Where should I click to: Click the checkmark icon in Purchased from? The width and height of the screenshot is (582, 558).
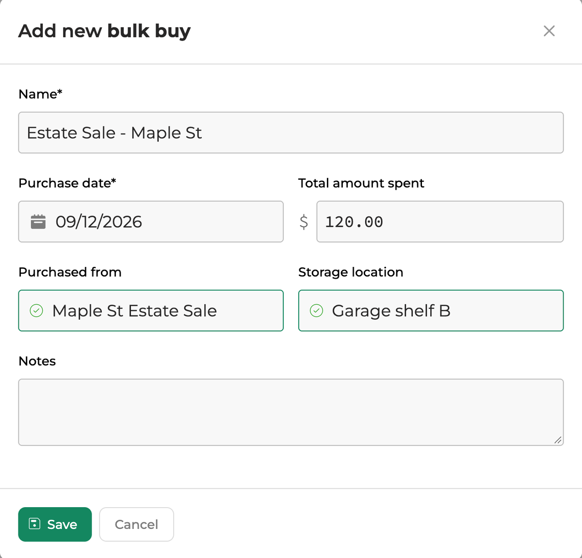tap(36, 310)
